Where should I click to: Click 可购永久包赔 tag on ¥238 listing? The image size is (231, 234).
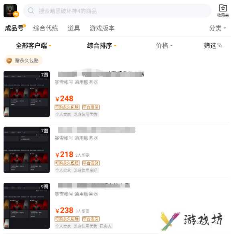(67, 219)
